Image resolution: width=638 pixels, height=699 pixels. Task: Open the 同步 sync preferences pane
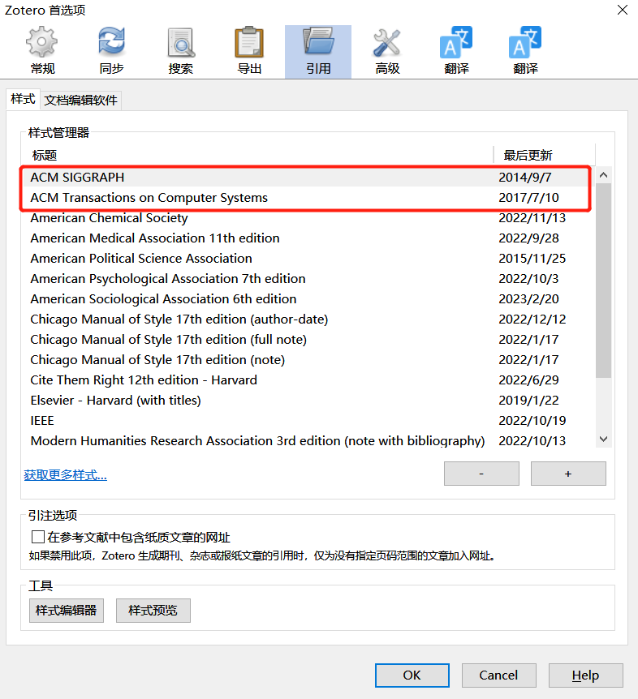111,51
